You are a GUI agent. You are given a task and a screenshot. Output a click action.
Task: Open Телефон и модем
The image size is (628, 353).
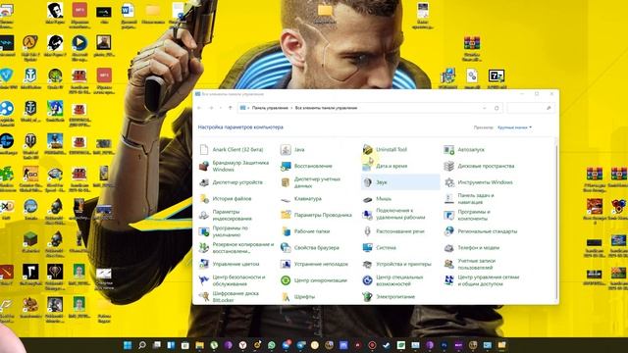(472, 248)
